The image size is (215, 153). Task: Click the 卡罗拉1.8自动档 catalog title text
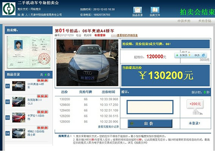pyautogui.click(x=36, y=117)
